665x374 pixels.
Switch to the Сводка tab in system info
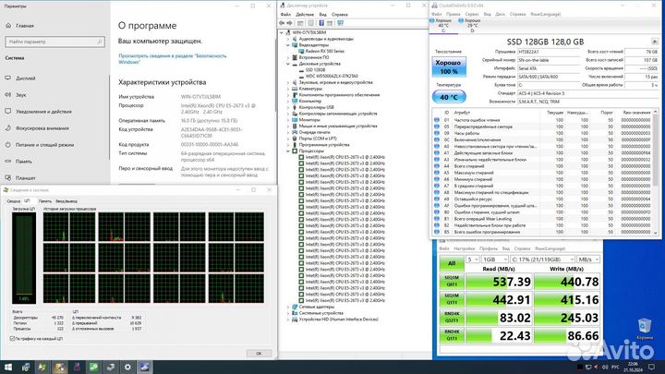14,201
